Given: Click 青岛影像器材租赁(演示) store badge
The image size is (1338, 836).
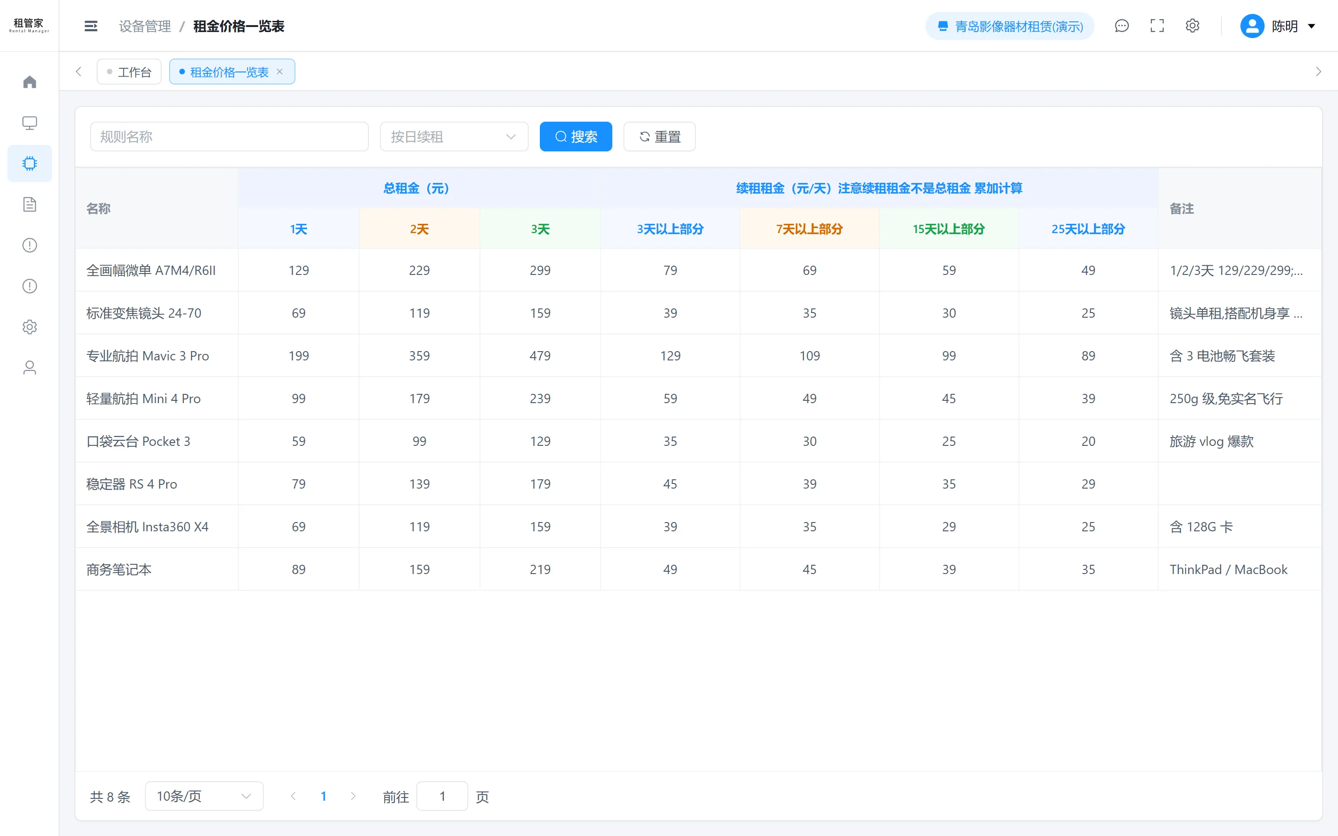Looking at the screenshot, I should (x=1010, y=26).
